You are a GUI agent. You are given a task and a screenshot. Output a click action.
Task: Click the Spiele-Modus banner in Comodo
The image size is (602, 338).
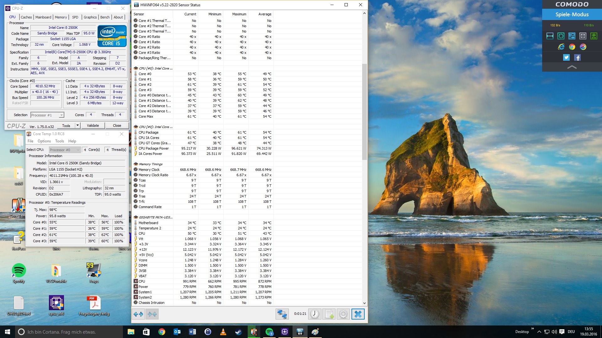click(572, 14)
